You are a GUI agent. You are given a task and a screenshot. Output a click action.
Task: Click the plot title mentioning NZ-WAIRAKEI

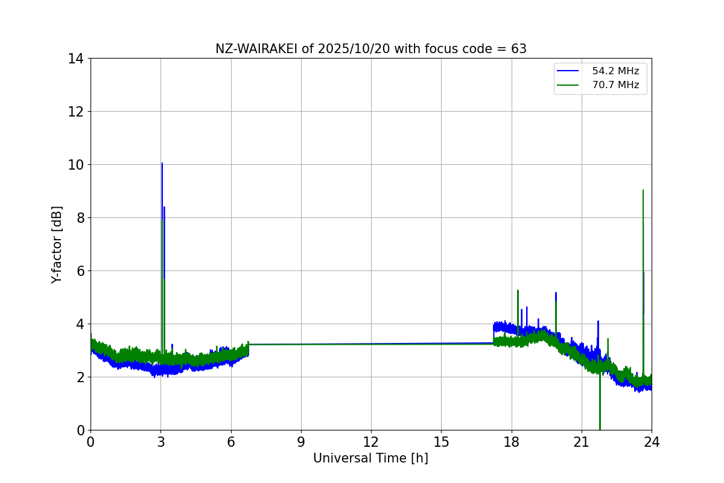click(371, 49)
